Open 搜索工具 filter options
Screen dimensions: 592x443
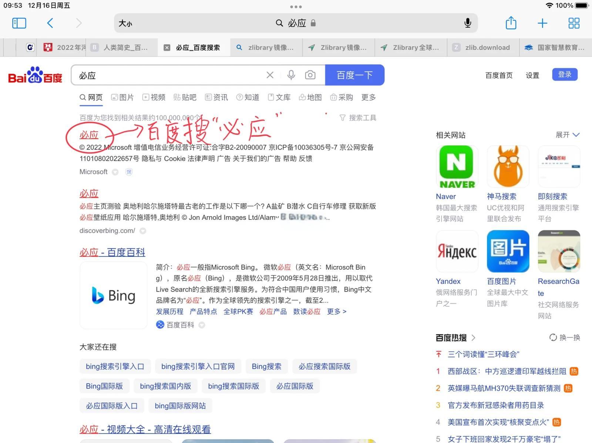[x=358, y=118]
